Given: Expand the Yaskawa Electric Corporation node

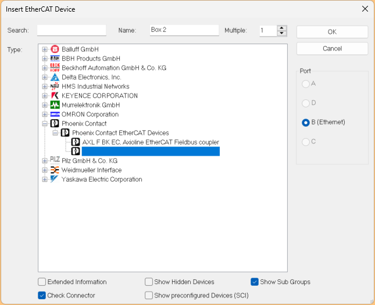Looking at the screenshot, I should click(45, 180).
